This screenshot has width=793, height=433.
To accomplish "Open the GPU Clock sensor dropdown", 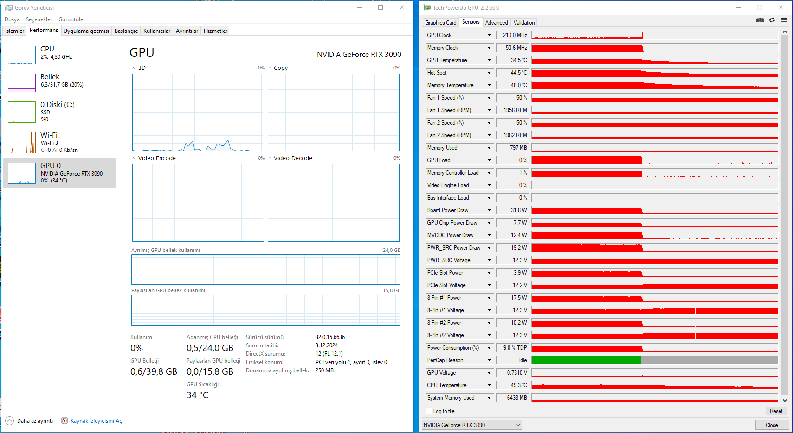I will pos(489,35).
